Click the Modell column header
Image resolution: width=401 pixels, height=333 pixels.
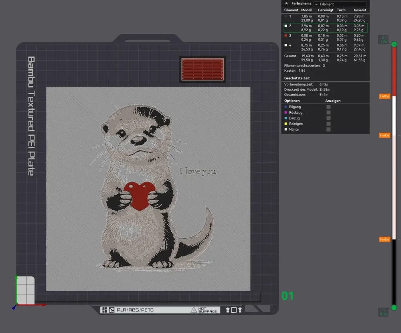click(x=307, y=10)
